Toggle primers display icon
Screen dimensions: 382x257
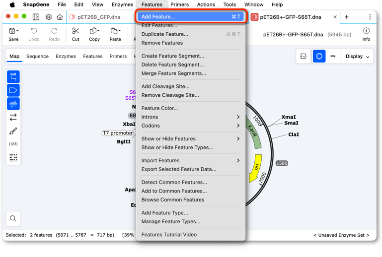pos(13,104)
